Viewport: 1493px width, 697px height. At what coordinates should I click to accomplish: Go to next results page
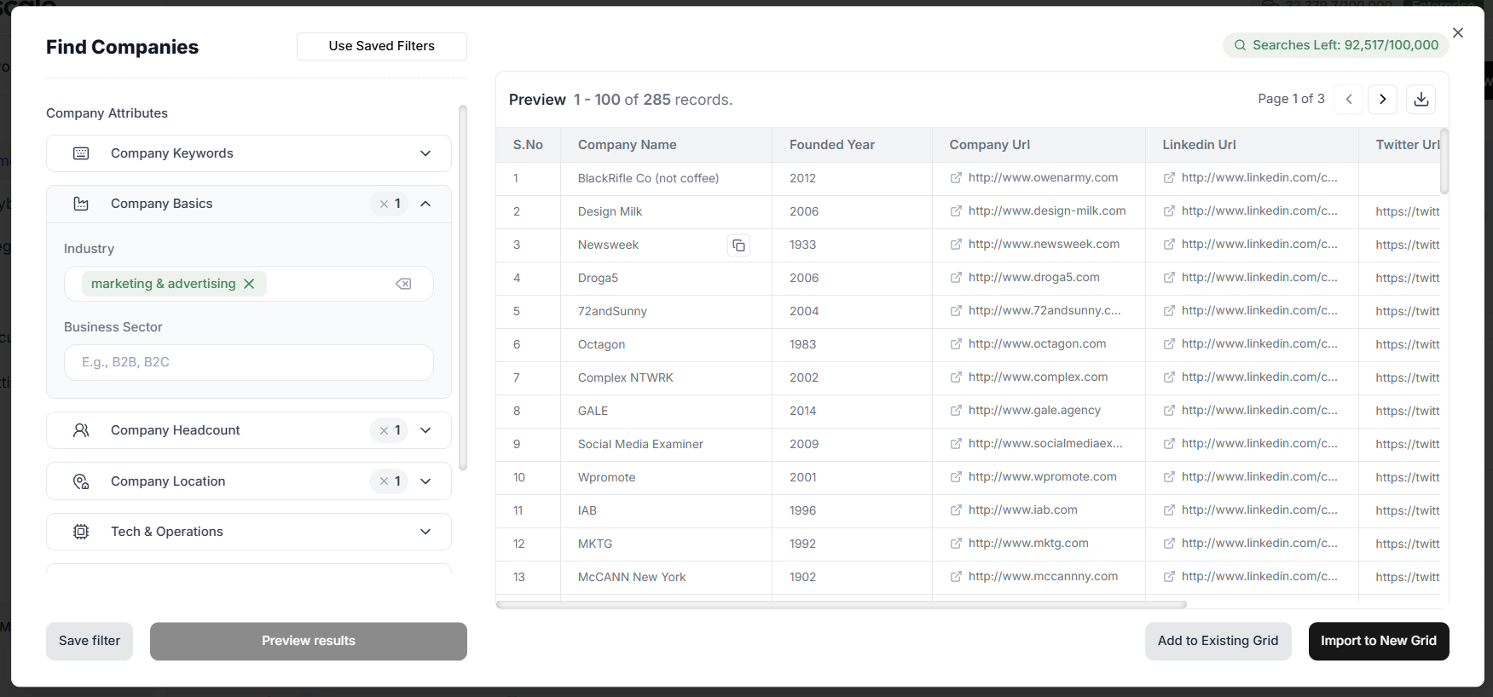tap(1383, 100)
